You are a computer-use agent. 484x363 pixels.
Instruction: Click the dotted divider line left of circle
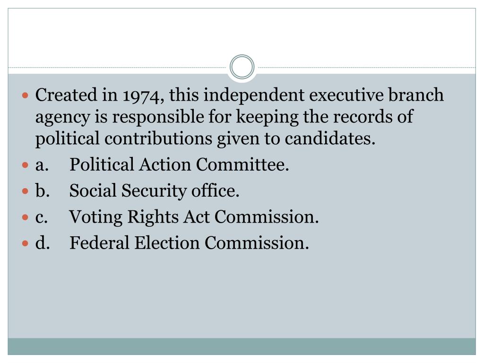(x=117, y=67)
